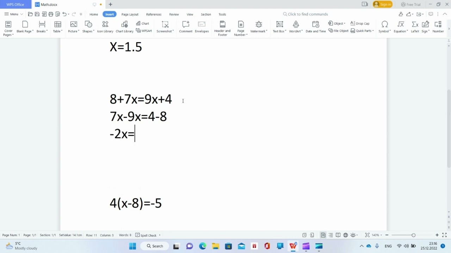Open file via folder icon in toolbar
451x253 pixels.
(30, 14)
